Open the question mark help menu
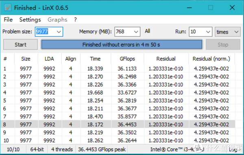Screen dimensions: 244x155 (75, 20)
